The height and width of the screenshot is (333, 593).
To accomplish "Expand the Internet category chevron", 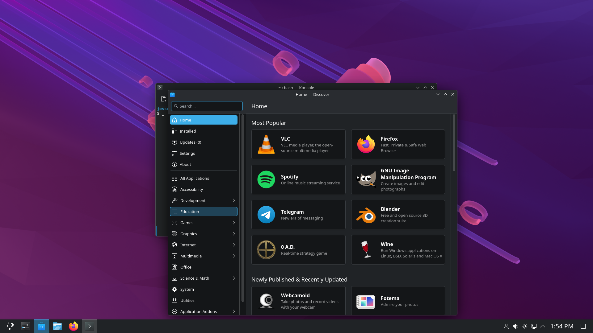I will click(234, 245).
